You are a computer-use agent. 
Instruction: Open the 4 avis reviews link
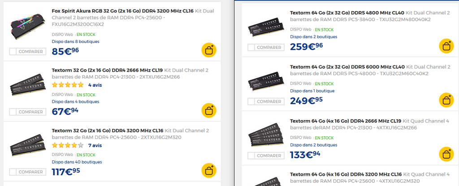click(95, 85)
